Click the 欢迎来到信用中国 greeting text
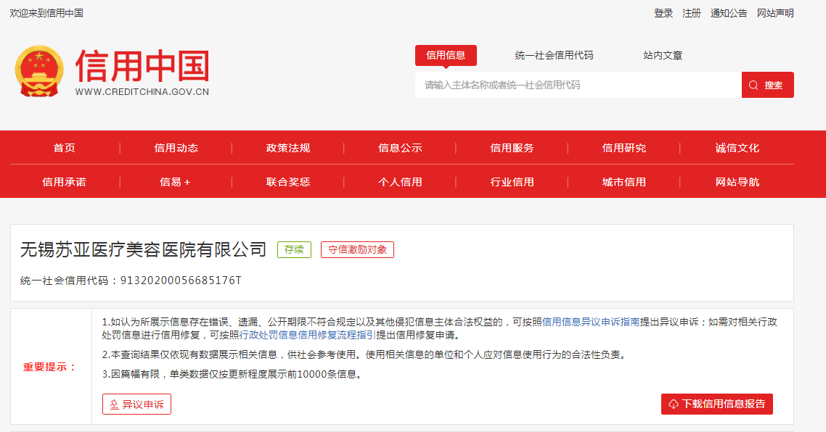 (x=46, y=13)
